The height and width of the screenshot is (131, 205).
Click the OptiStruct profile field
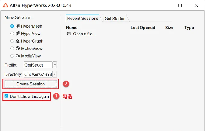38,65
